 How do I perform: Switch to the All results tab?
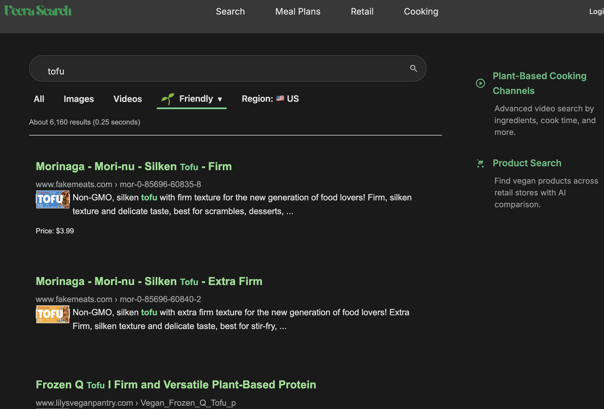[39, 99]
